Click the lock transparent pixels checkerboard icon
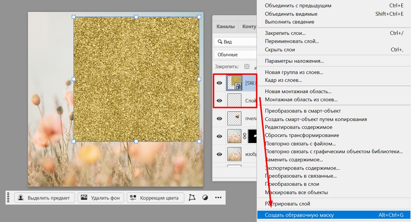Screen dimensions: 411x222 pyautogui.click(x=247, y=66)
